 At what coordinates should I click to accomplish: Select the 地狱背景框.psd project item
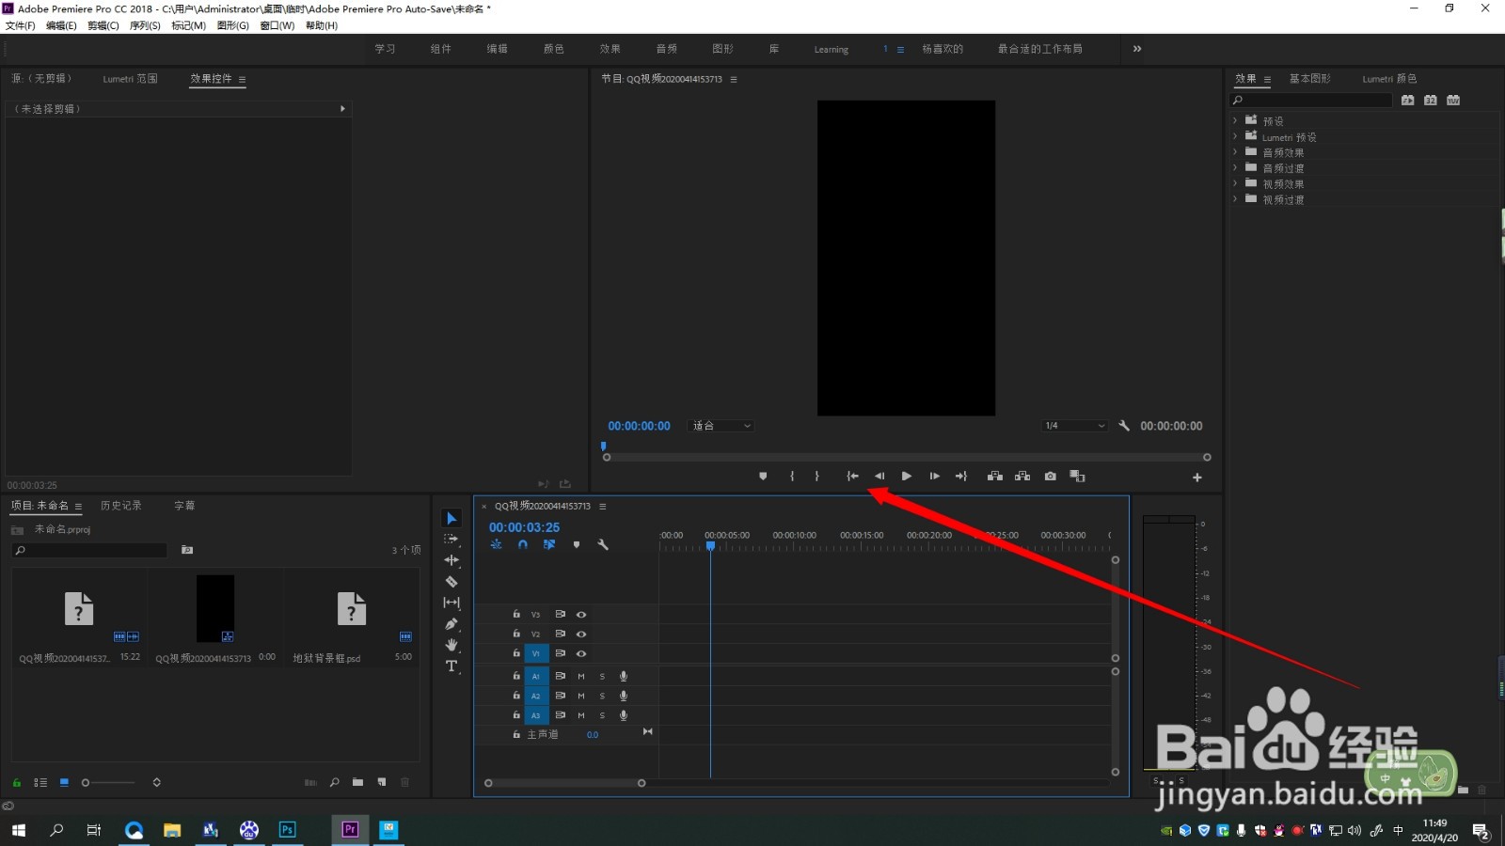(x=352, y=620)
